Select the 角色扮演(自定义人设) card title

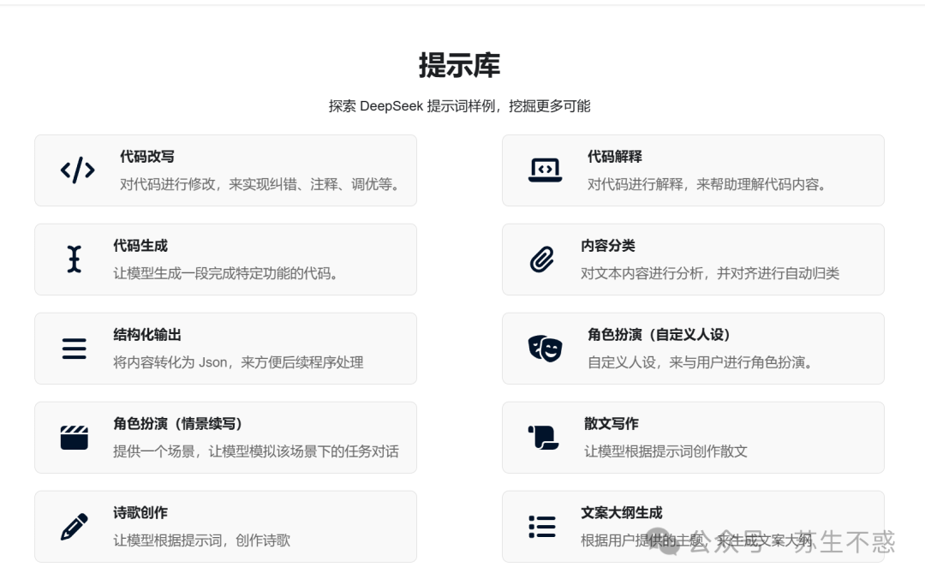pos(659,335)
